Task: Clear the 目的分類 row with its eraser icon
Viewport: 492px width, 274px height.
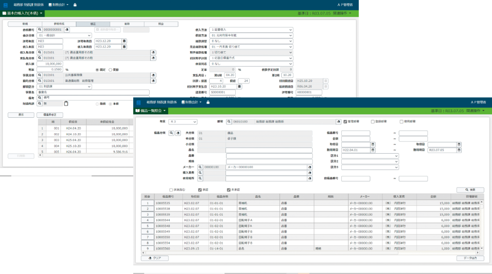Action: [153, 81]
